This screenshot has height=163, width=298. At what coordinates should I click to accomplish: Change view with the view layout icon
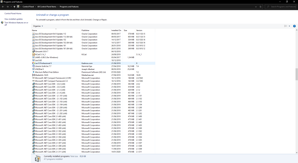[286, 26]
